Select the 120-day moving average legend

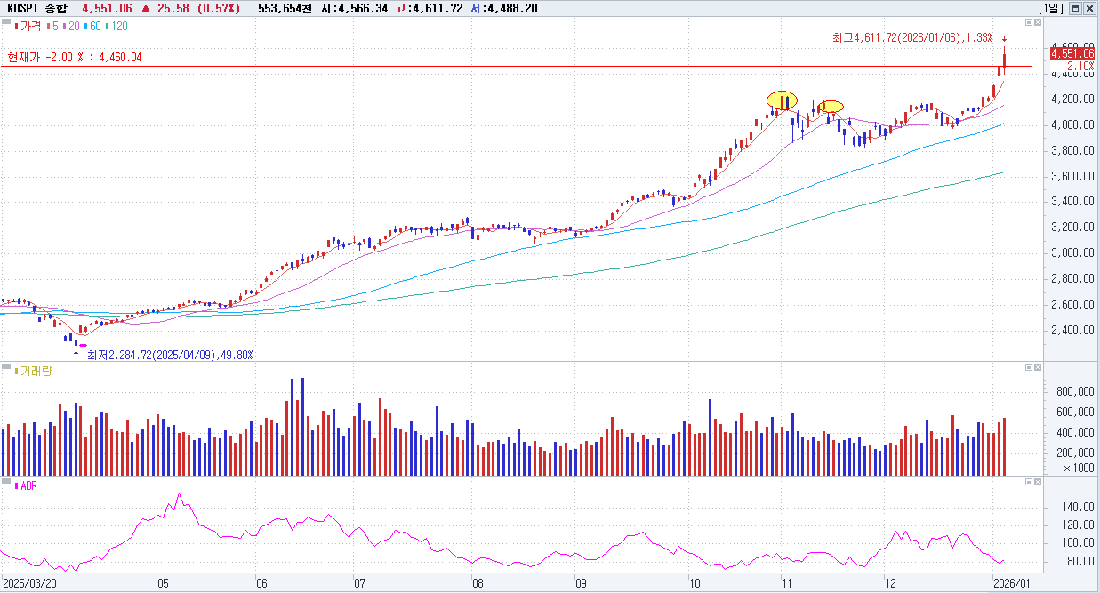coord(116,26)
